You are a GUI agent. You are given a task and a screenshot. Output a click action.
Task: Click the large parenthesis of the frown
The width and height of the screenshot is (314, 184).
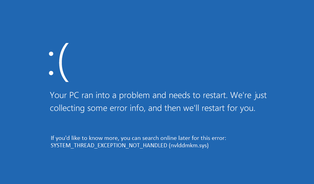click(64, 63)
